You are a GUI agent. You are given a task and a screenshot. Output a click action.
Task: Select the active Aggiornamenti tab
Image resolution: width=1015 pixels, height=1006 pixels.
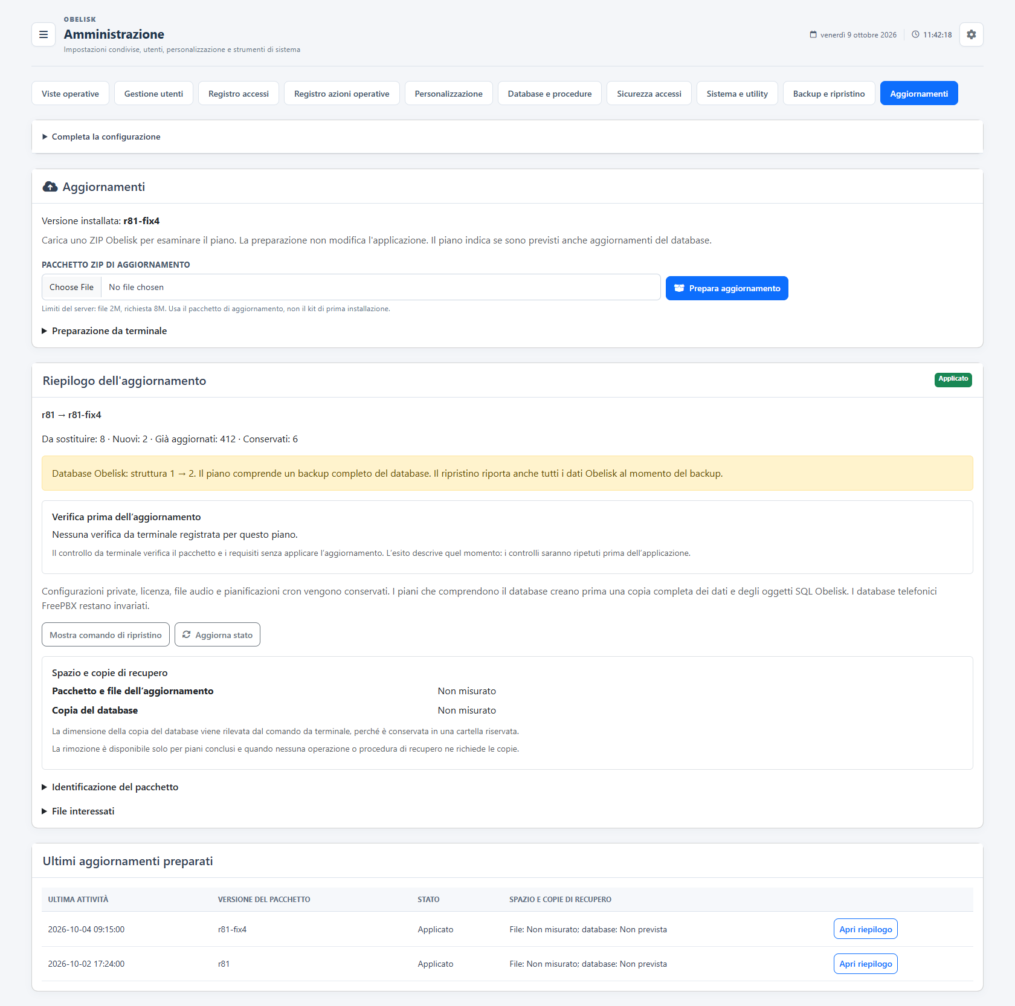919,93
